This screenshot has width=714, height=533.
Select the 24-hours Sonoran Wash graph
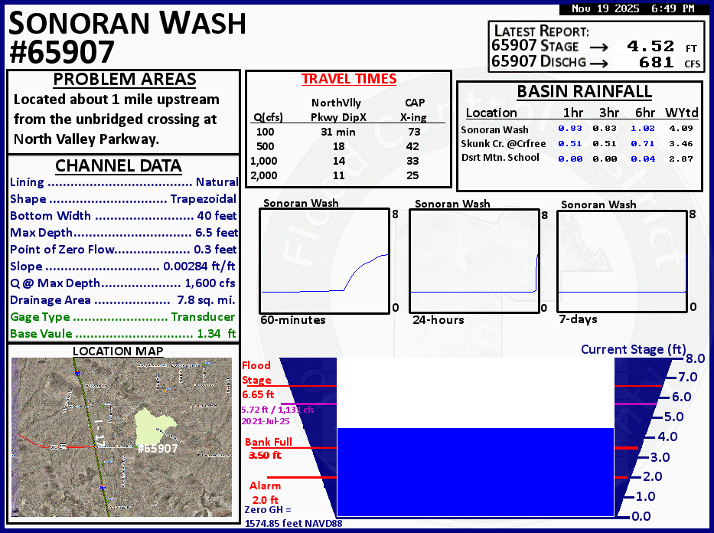coord(474,260)
